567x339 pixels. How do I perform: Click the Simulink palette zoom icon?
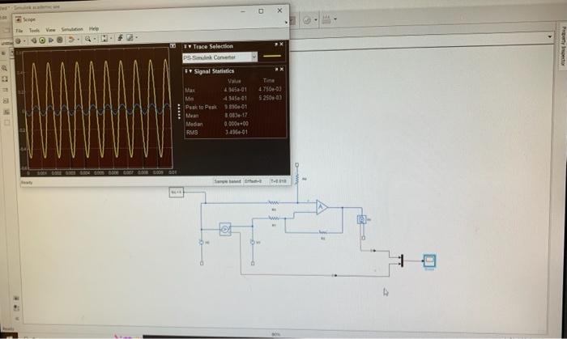pos(4,68)
